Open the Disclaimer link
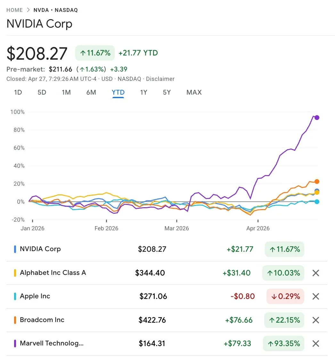 [160, 79]
